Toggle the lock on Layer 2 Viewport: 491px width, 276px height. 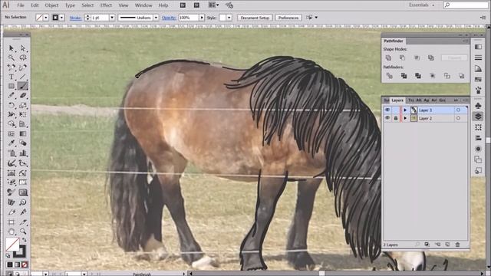pyautogui.click(x=396, y=118)
